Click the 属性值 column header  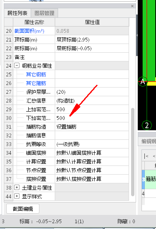pyautogui.click(x=92, y=22)
